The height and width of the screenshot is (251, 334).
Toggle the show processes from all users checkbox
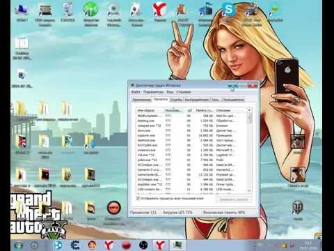coord(138,198)
